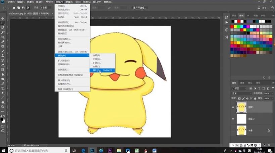This screenshot has width=275, height=153.
Task: Open layer filter 类型 dropdown
Action: (x=239, y=89)
